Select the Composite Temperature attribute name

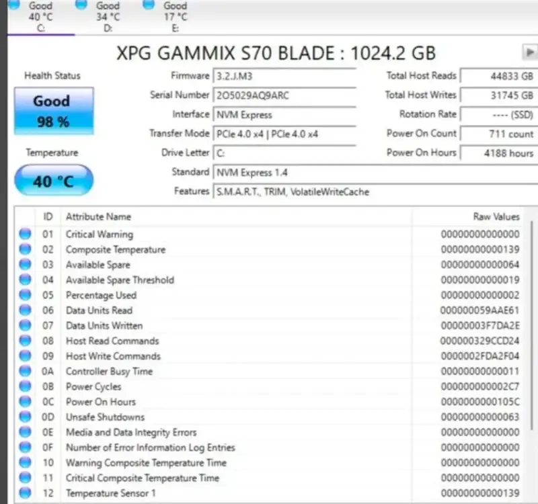[116, 249]
